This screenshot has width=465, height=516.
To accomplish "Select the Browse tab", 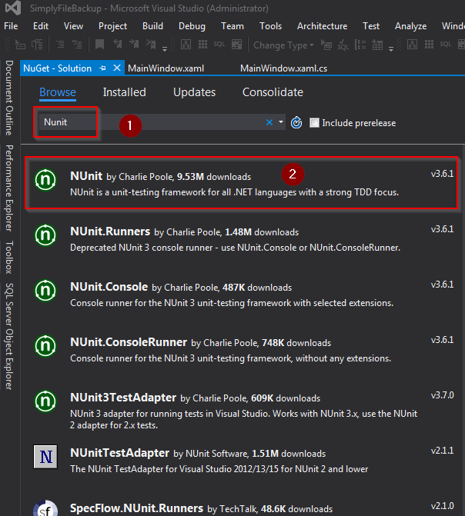I will pyautogui.click(x=58, y=92).
